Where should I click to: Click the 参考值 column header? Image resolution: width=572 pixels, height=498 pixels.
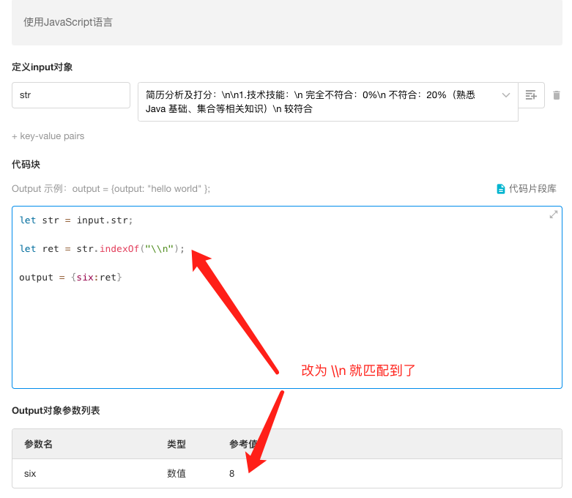242,445
